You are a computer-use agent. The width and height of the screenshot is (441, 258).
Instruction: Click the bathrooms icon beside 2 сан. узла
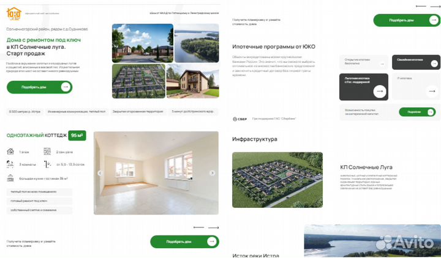pyautogui.click(x=47, y=152)
